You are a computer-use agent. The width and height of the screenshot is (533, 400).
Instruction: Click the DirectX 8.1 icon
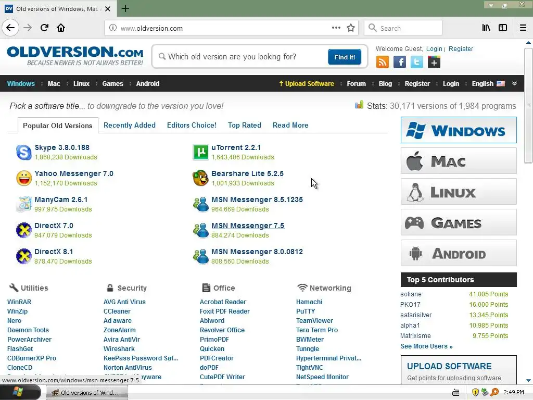pyautogui.click(x=24, y=256)
